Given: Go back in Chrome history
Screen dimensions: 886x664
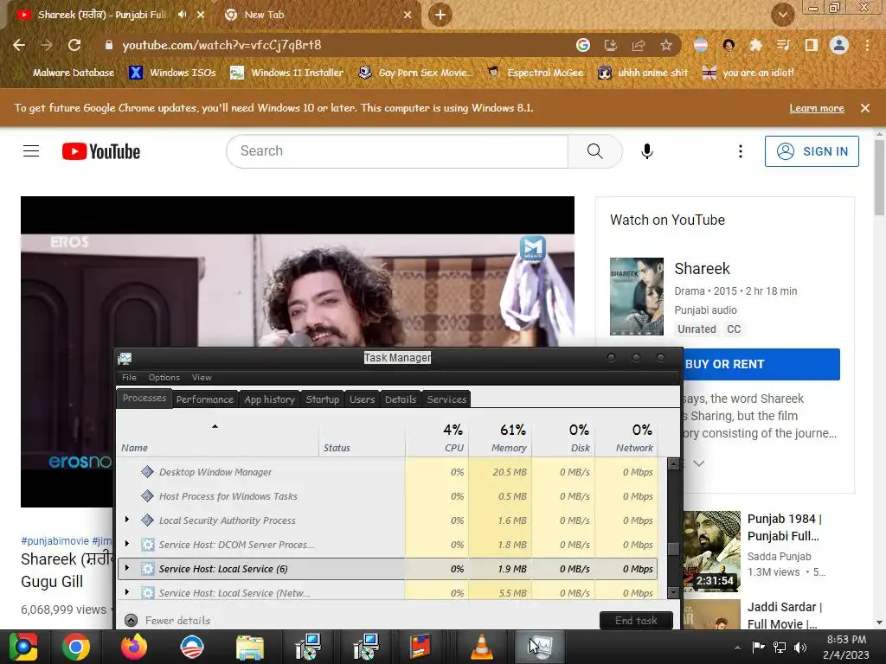Looking at the screenshot, I should (x=19, y=45).
